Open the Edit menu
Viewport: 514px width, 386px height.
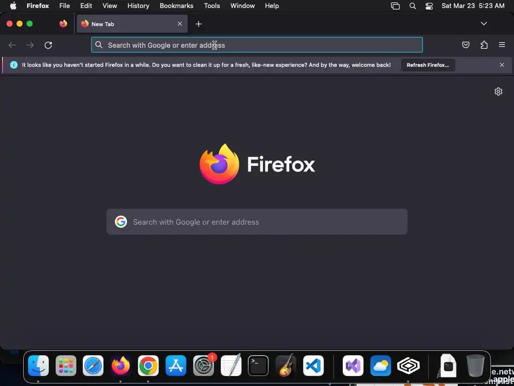click(86, 6)
